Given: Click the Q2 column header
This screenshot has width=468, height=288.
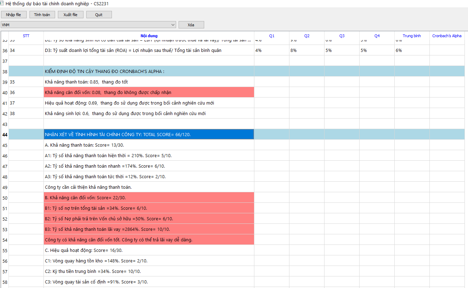Looking at the screenshot, I should tap(307, 36).
